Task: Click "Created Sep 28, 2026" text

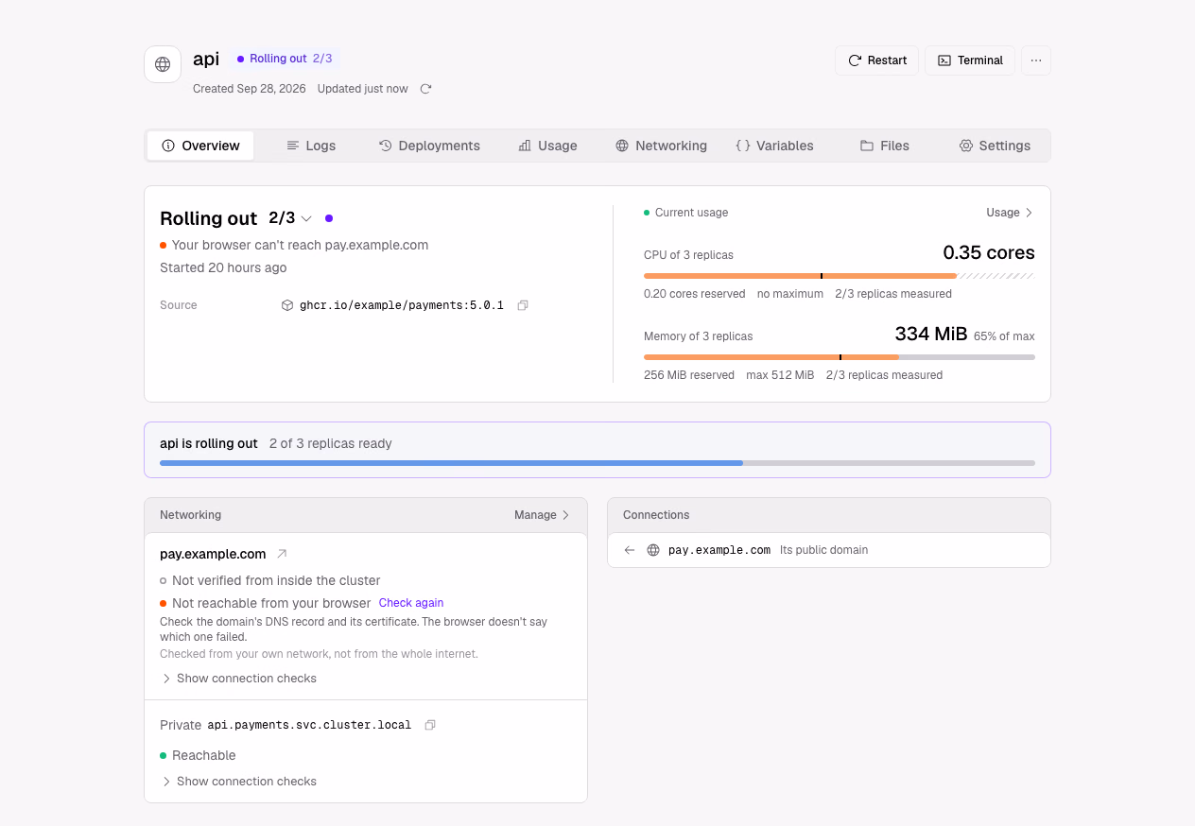Action: pyautogui.click(x=250, y=89)
